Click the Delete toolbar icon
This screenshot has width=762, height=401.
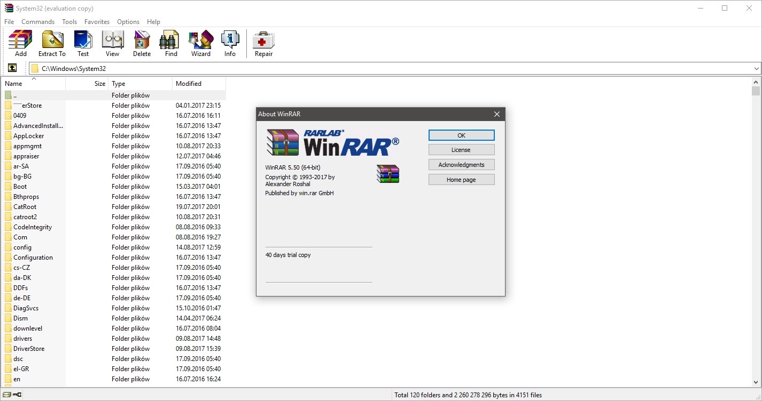point(142,39)
